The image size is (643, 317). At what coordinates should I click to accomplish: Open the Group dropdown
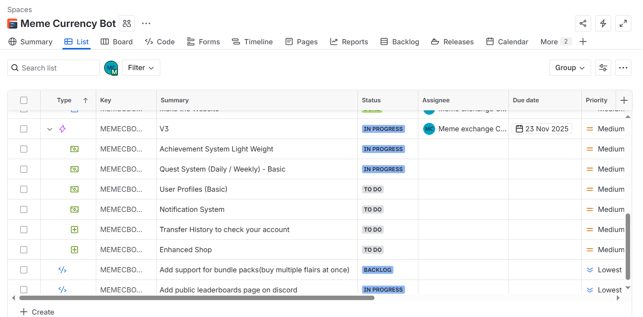pos(569,68)
